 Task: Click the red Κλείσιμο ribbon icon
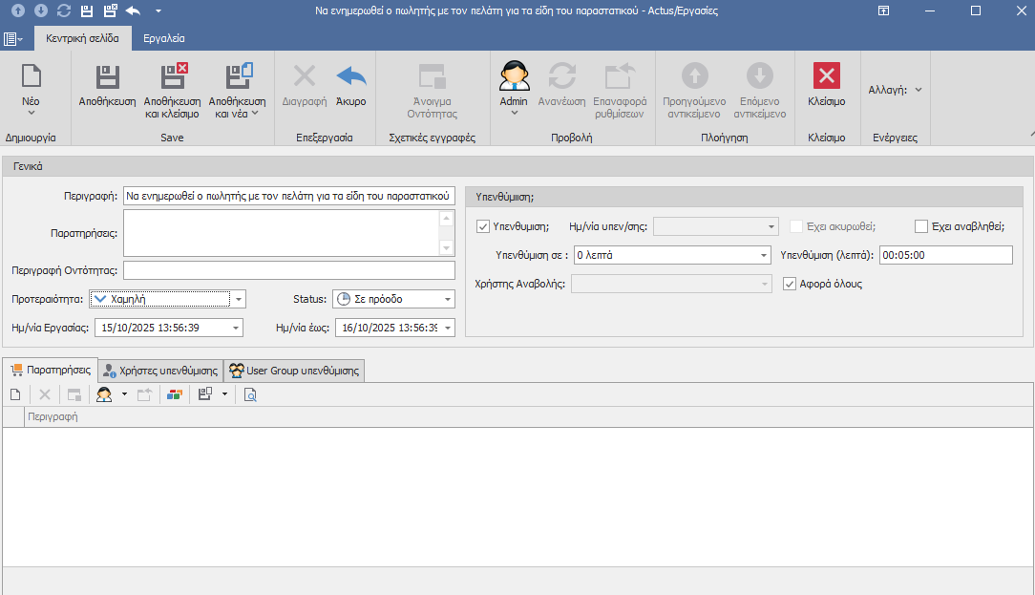[826, 77]
